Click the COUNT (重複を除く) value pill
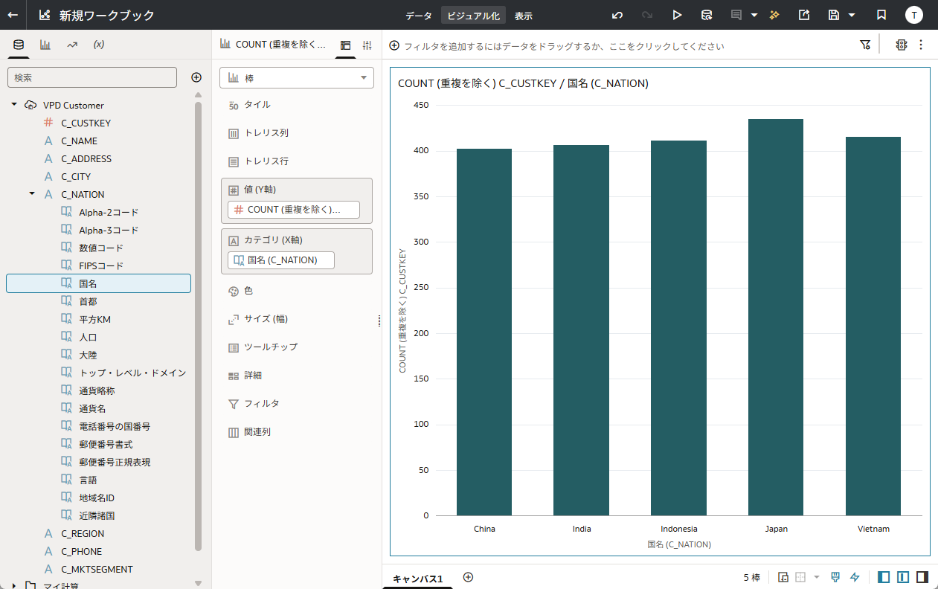This screenshot has height=589, width=938. tap(294, 210)
